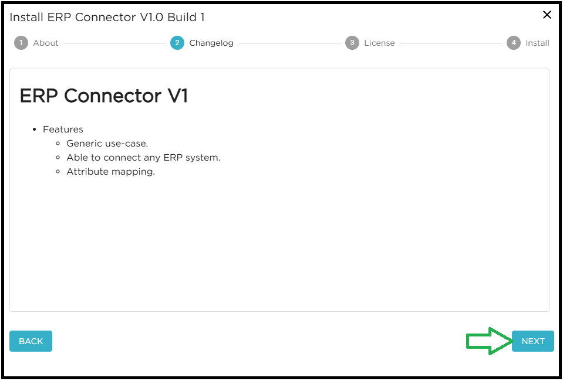Click the step 4 circle icon

point(514,43)
